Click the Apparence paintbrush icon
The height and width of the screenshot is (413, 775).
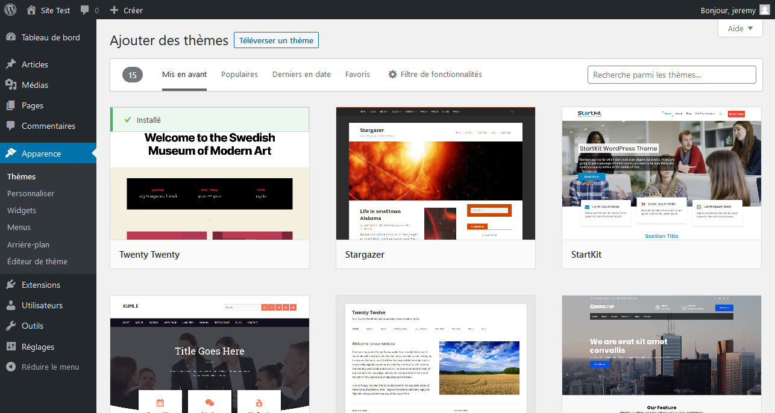[x=11, y=154]
